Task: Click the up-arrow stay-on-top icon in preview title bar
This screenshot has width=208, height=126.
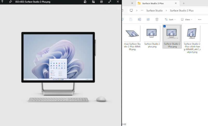Action: point(2,2)
